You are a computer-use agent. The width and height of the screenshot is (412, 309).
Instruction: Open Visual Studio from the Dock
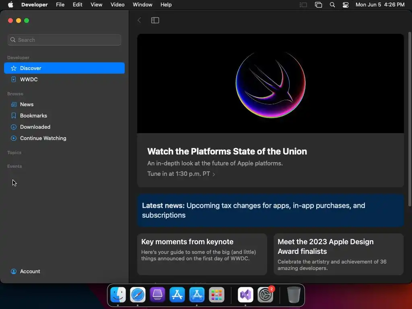[x=245, y=294]
